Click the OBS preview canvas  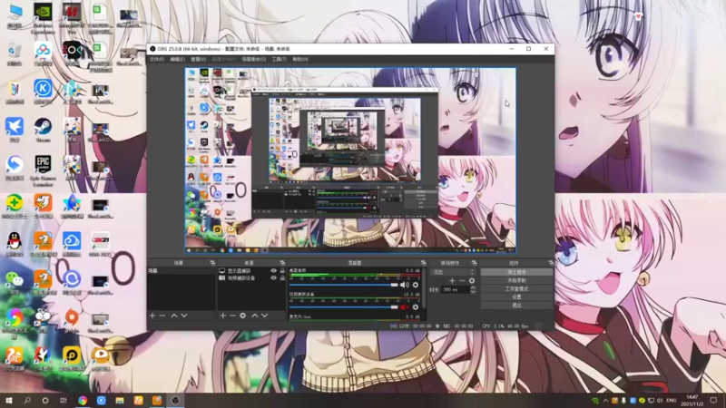click(350, 160)
